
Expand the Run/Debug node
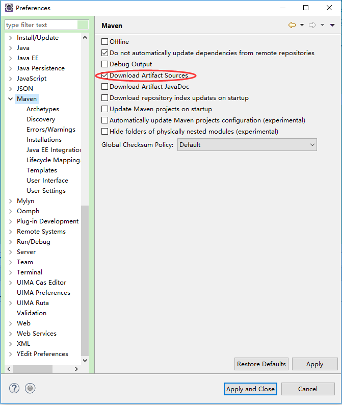10,242
